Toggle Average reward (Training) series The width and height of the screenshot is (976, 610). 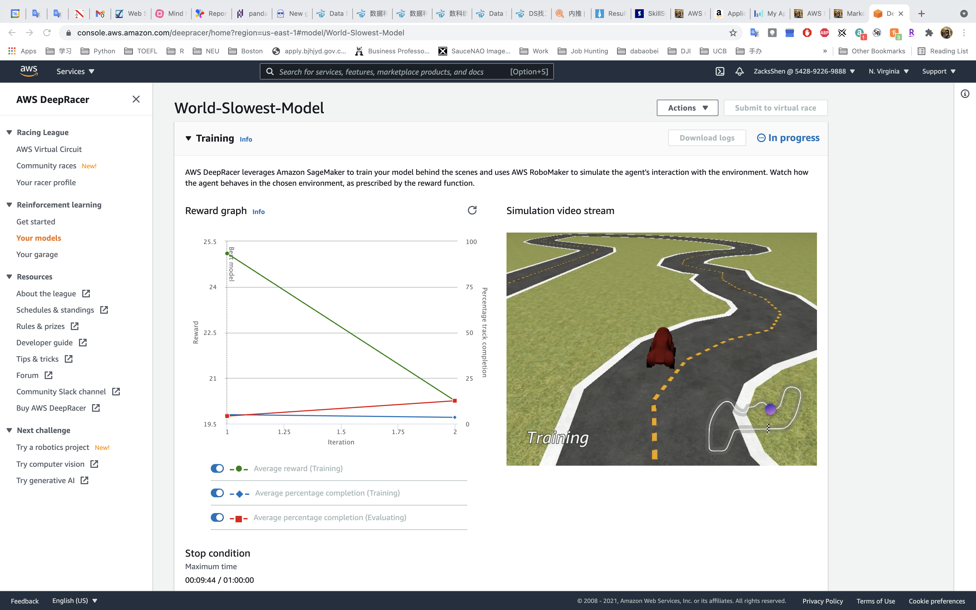pyautogui.click(x=217, y=468)
